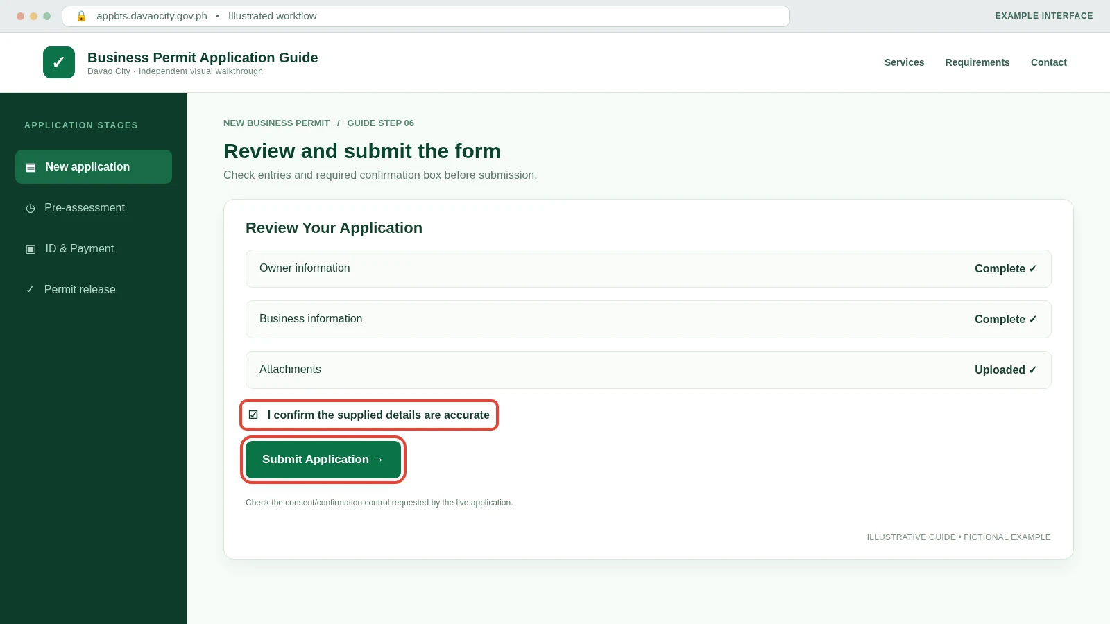Click Complete status for Business information

click(1005, 320)
